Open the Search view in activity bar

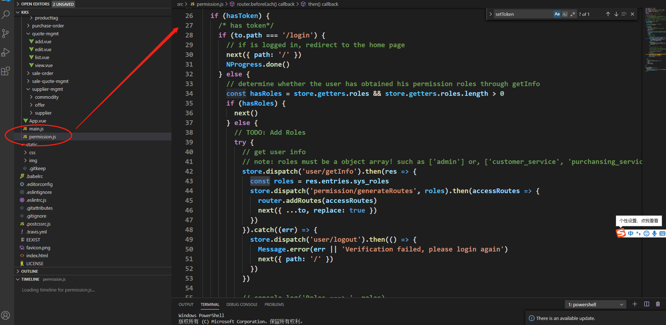point(6,15)
